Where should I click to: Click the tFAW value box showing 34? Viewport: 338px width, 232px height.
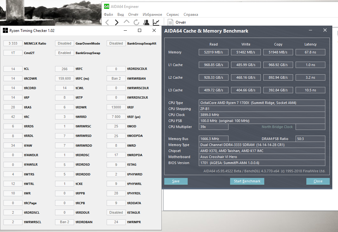tap(13, 145)
